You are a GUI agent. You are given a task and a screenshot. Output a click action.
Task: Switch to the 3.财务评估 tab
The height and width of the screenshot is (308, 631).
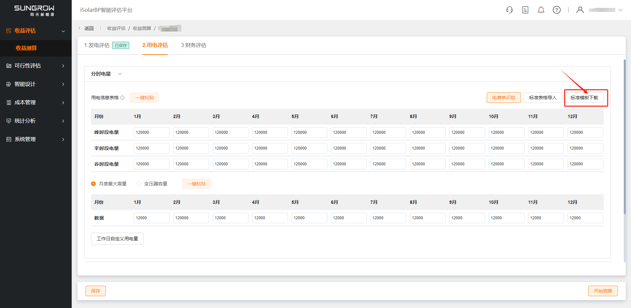pos(194,45)
